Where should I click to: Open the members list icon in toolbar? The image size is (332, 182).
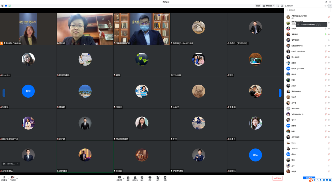click(x=135, y=178)
